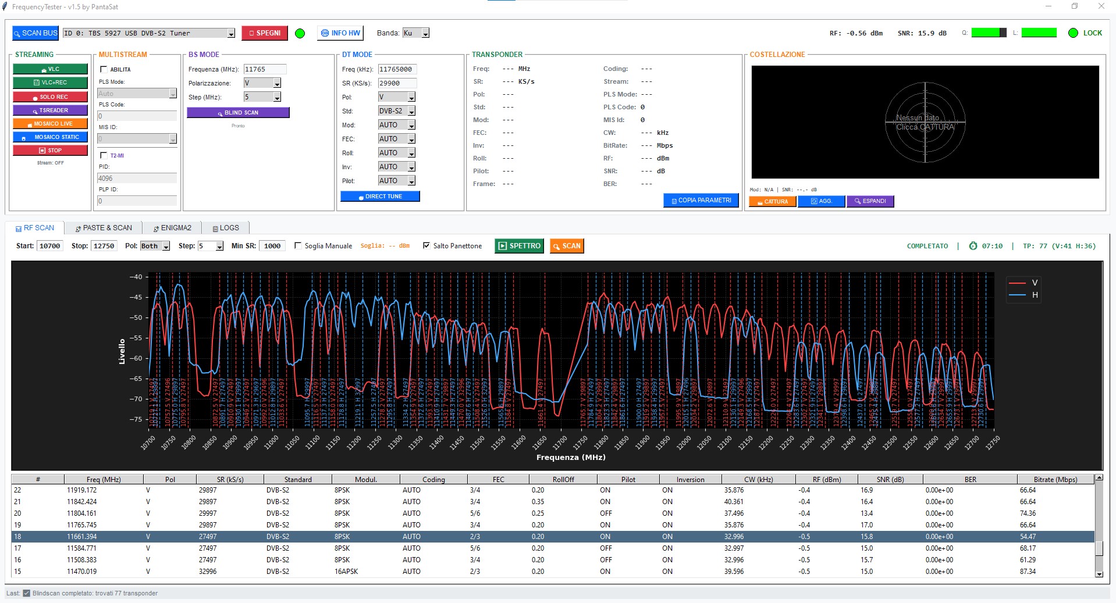This screenshot has width=1116, height=603.
Task: Open TSREADER
Action: click(x=51, y=110)
